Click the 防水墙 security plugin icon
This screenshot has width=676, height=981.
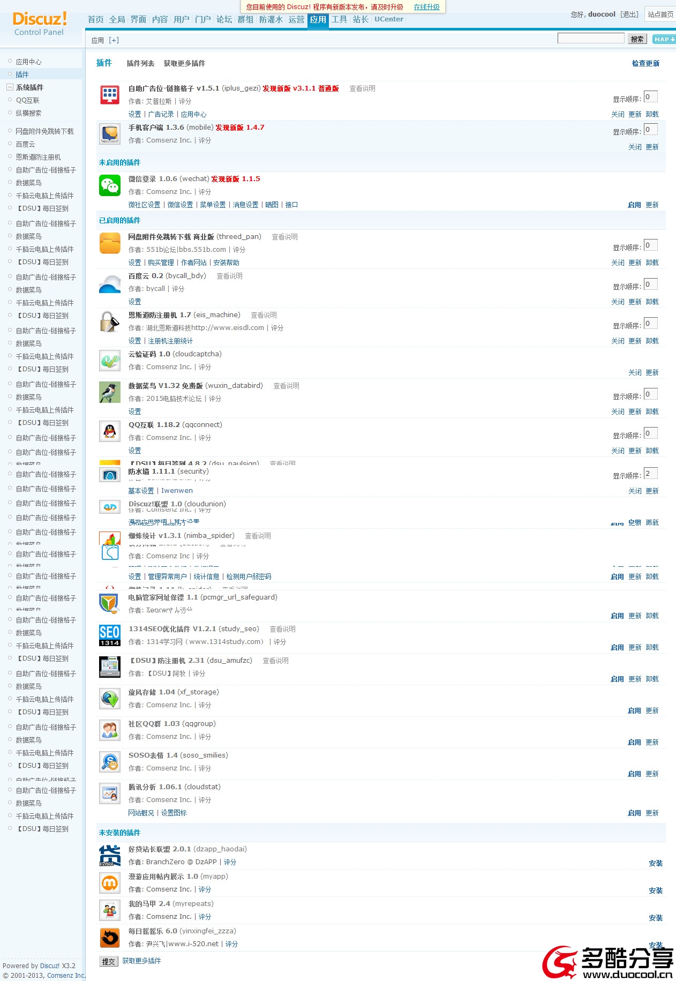[110, 475]
